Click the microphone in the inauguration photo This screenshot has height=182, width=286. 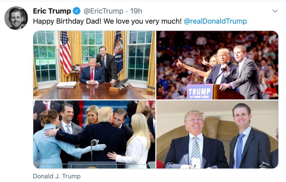pyautogui.click(x=95, y=142)
